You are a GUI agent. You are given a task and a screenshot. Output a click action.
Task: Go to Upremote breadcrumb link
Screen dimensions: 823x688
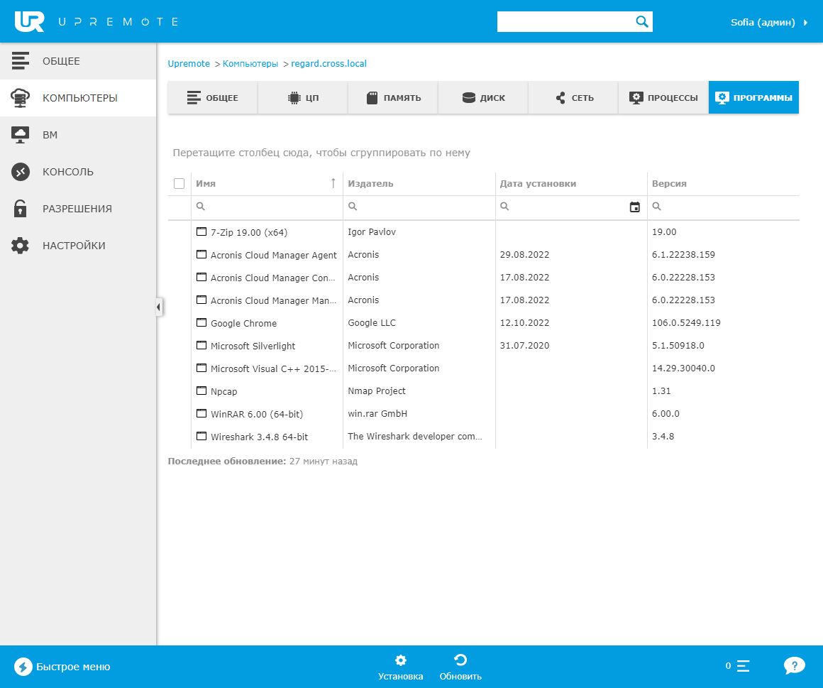[189, 64]
